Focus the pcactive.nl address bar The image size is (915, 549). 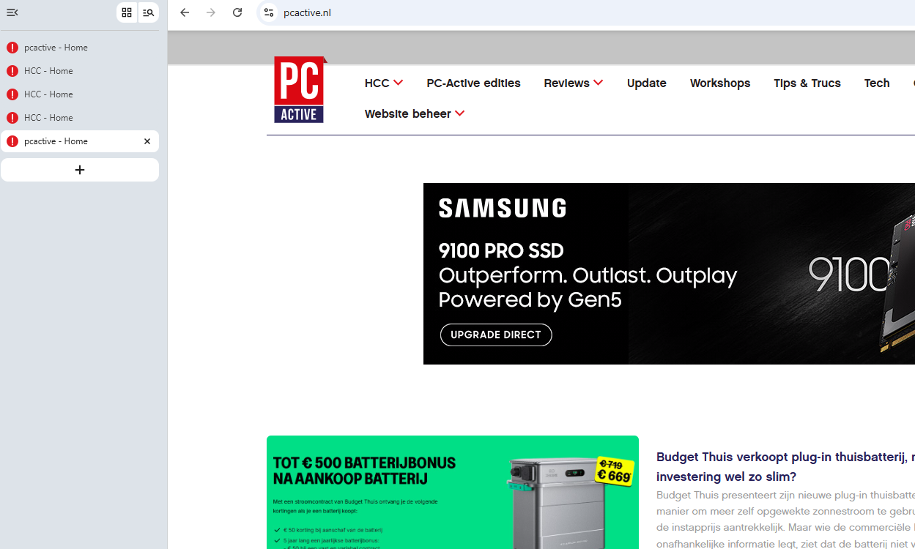(x=586, y=12)
